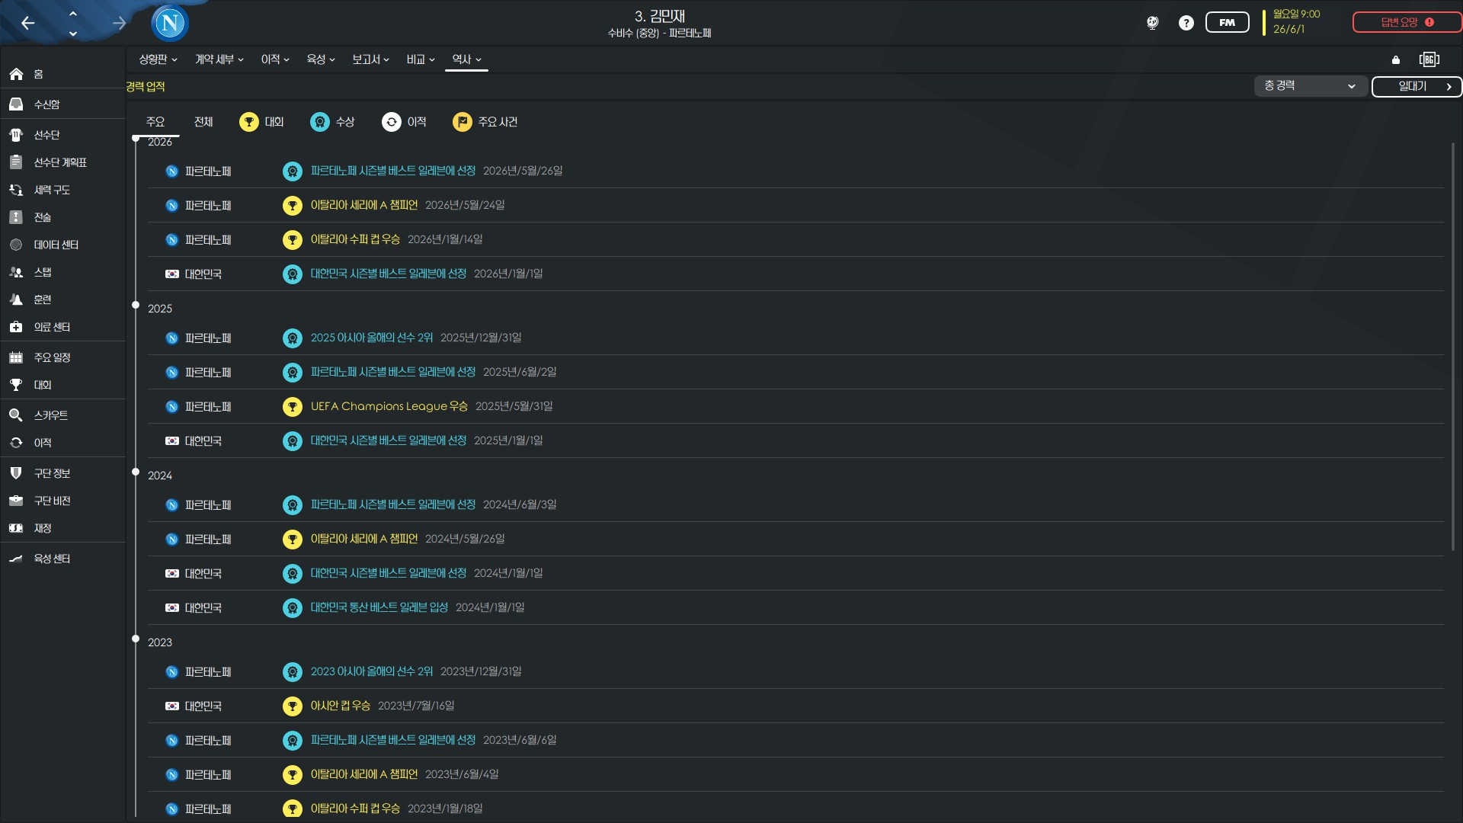
Task: Open 훈련 training in sidebar
Action: (62, 299)
